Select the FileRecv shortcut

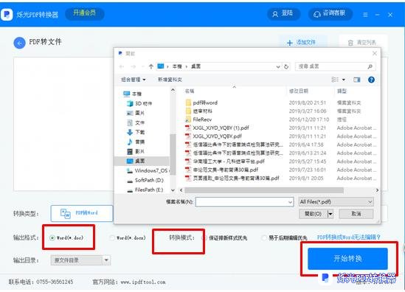tap(198, 119)
